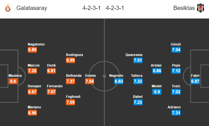Click Maicon's 7.25 rating badge

[x=32, y=71]
